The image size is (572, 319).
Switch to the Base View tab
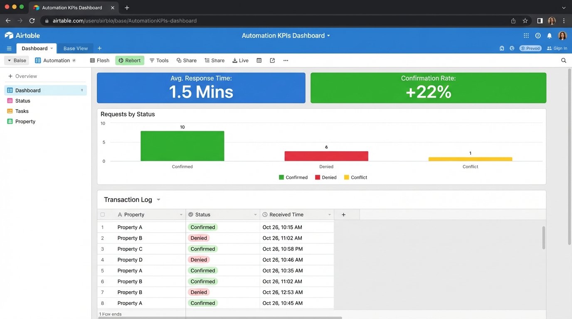click(x=75, y=48)
